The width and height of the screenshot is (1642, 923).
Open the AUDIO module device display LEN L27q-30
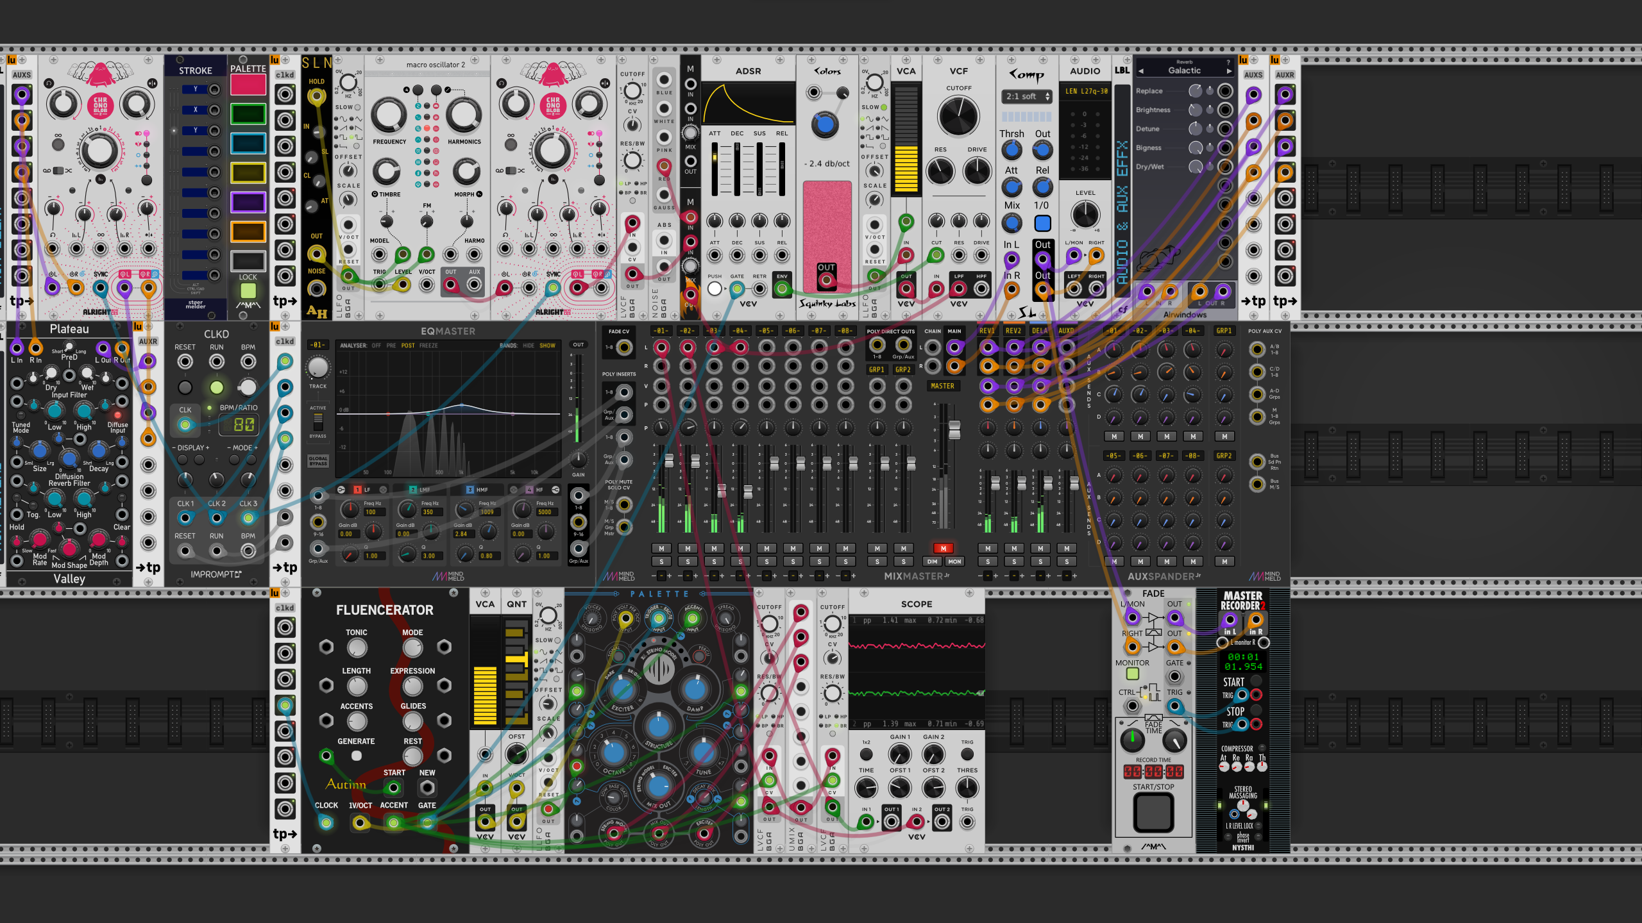pos(1085,91)
